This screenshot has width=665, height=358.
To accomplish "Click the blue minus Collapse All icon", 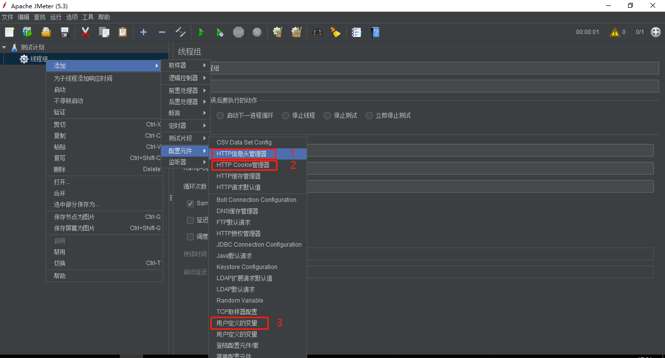I will coord(162,32).
